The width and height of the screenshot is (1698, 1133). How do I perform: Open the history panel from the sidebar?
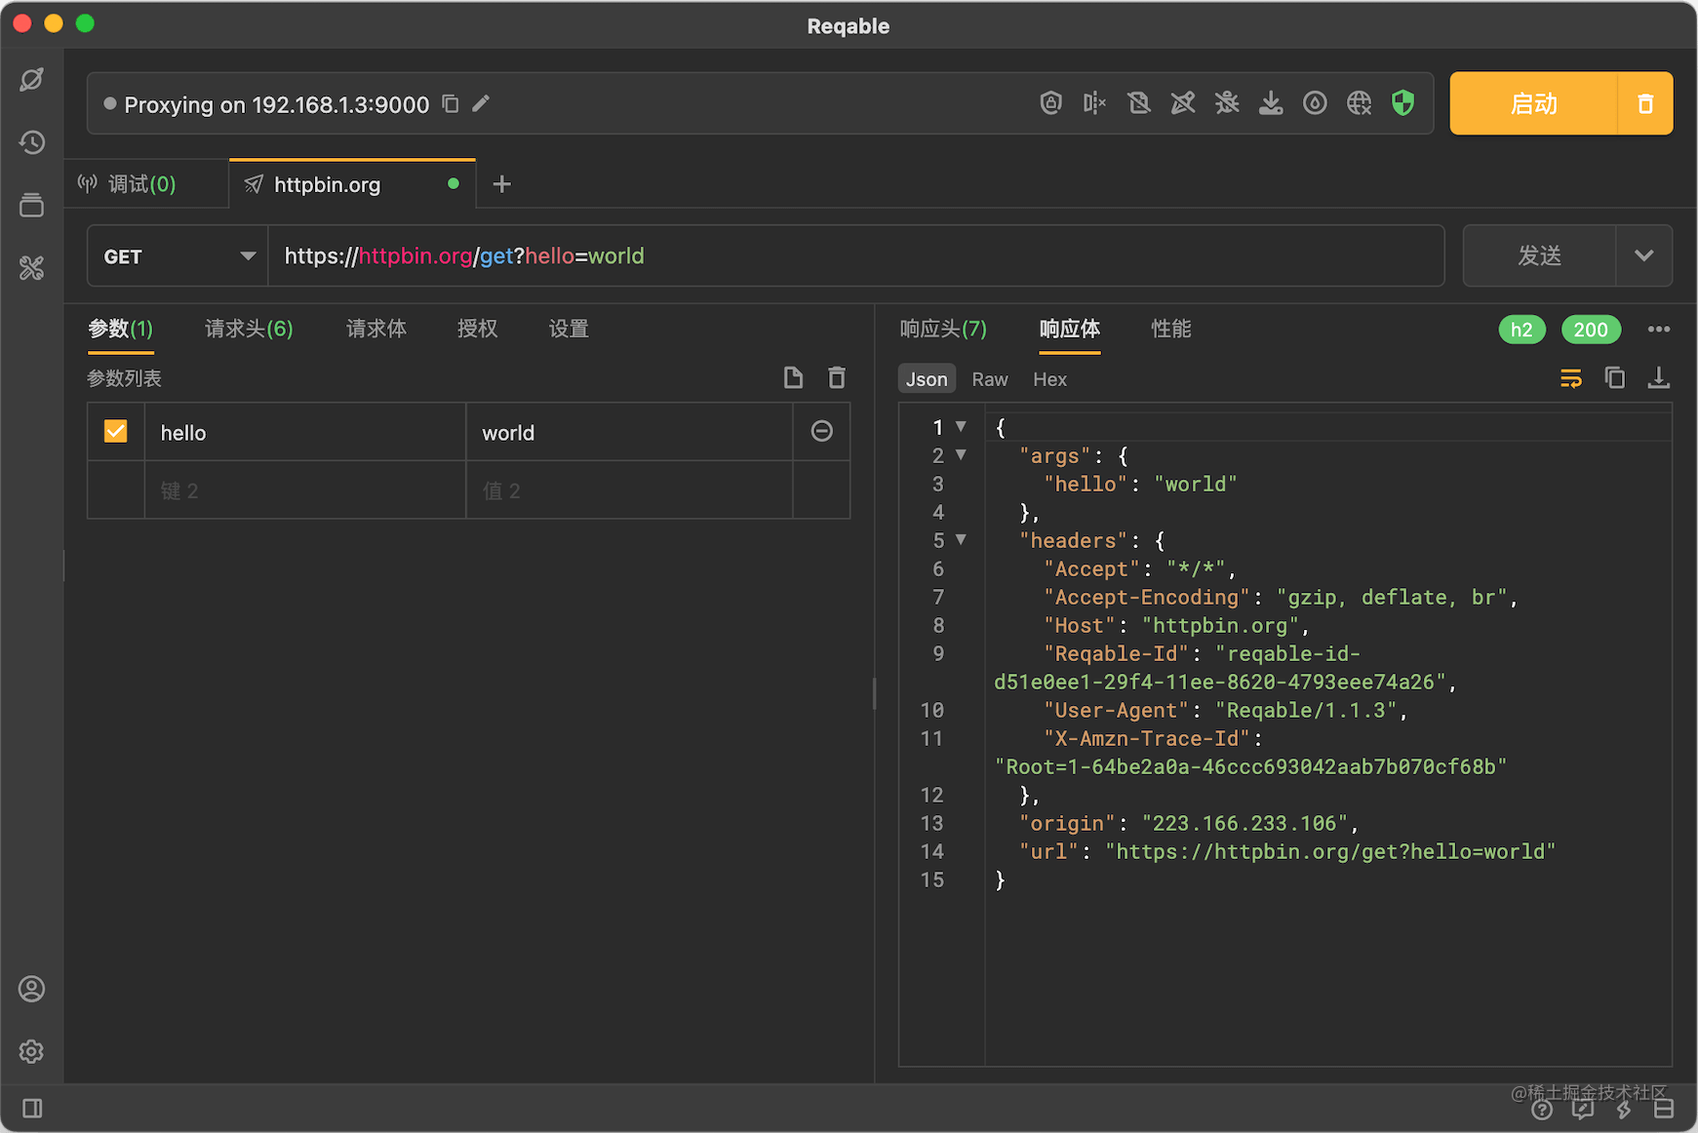pyautogui.click(x=31, y=142)
